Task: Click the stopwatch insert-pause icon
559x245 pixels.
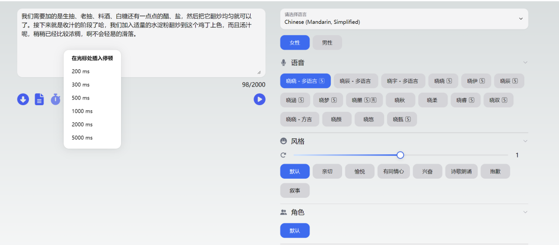Action: click(x=55, y=99)
